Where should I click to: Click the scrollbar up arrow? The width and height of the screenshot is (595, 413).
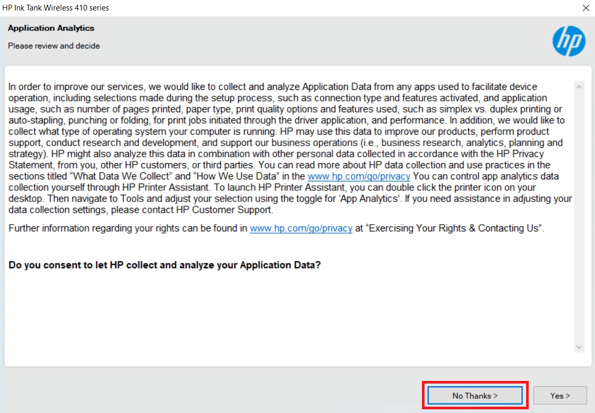pos(579,87)
